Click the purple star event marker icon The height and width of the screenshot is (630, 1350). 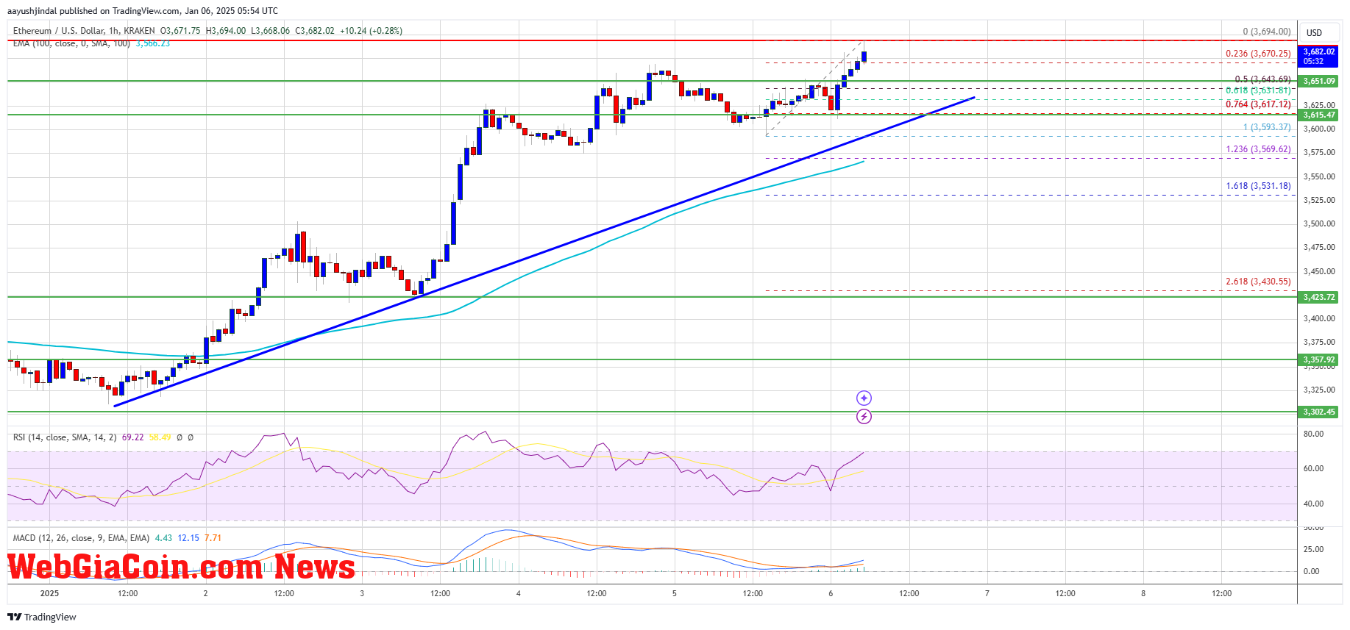click(x=864, y=398)
